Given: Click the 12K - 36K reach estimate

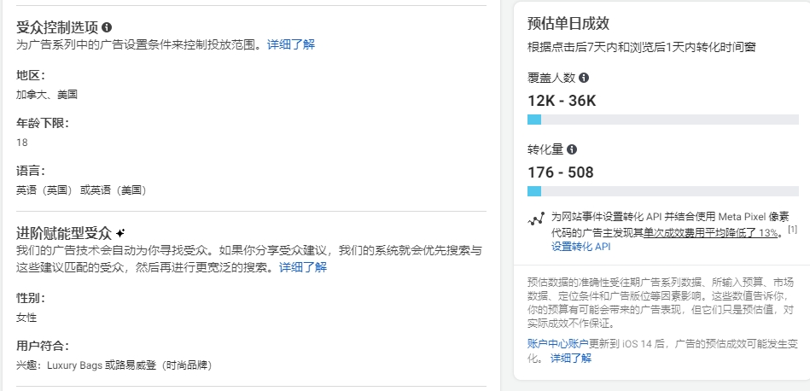Looking at the screenshot, I should (562, 101).
